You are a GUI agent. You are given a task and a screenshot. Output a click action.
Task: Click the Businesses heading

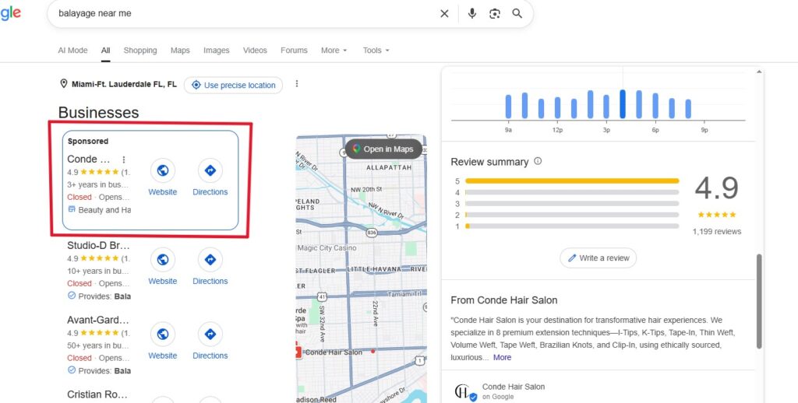(x=99, y=112)
